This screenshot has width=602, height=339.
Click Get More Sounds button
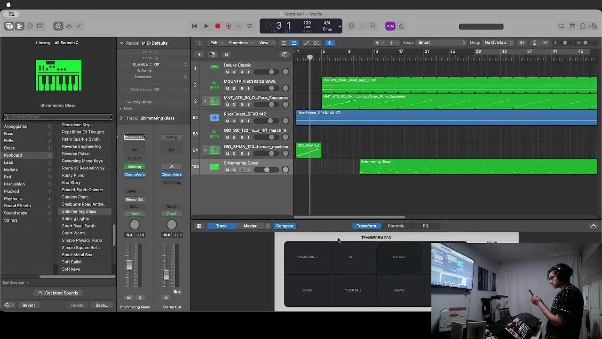point(58,293)
